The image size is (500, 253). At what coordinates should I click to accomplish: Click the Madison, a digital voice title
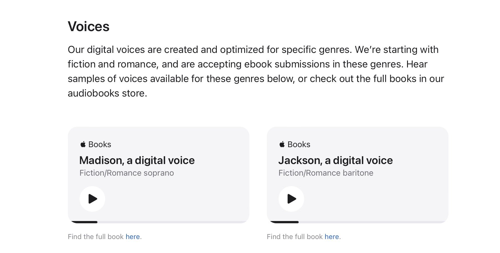pos(137,161)
